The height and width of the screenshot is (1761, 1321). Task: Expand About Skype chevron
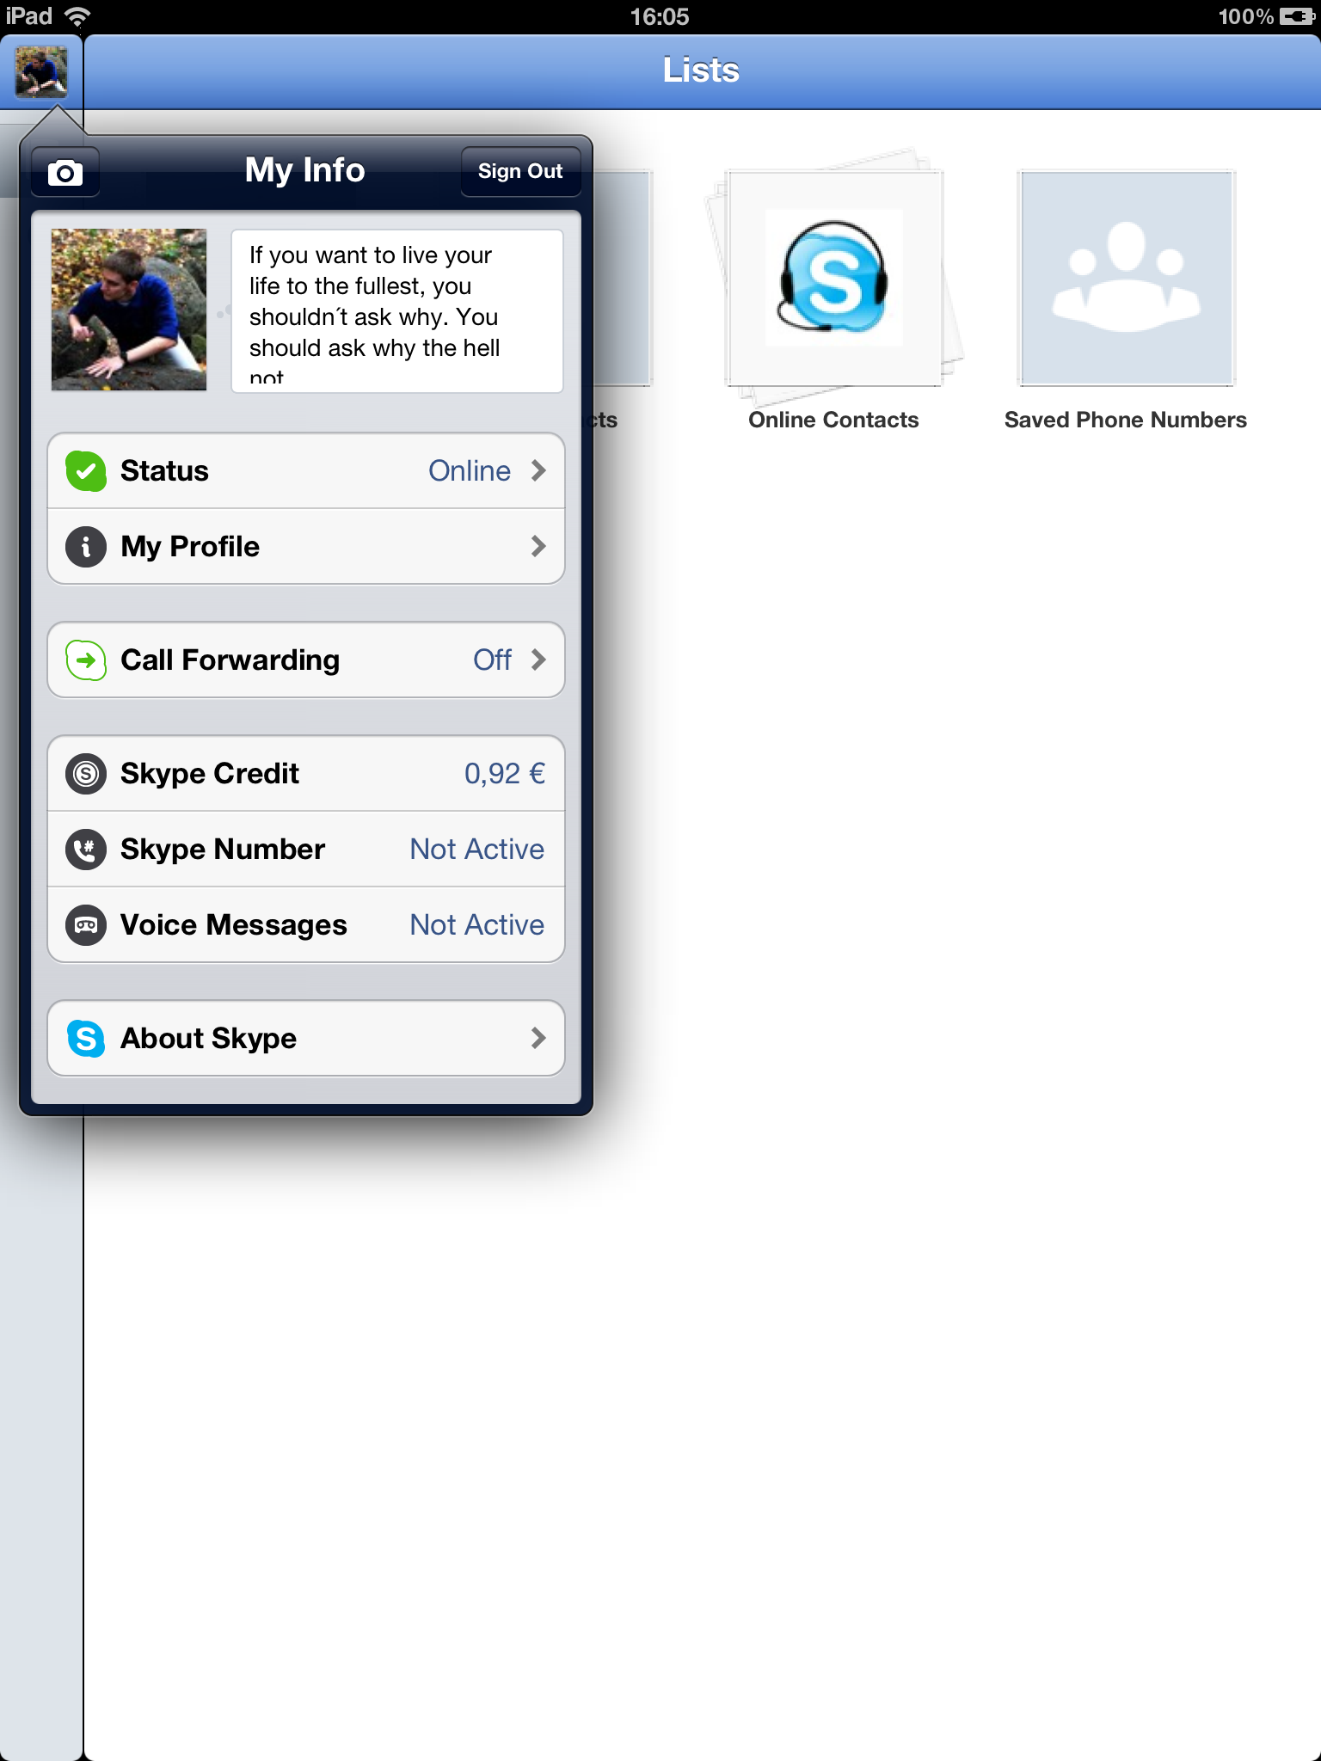pyautogui.click(x=538, y=1039)
